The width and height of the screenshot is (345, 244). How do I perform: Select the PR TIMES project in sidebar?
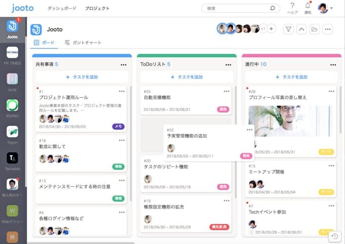click(x=12, y=53)
